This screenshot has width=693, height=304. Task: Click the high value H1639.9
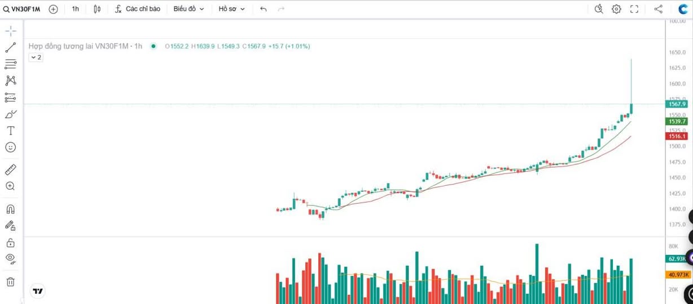tap(203, 46)
